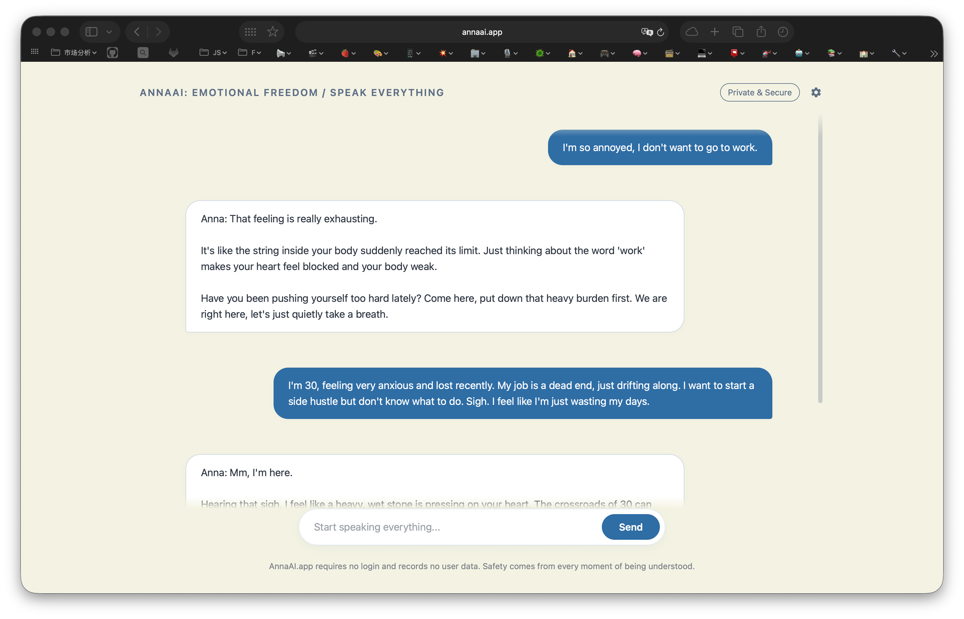Image resolution: width=964 pixels, height=619 pixels.
Task: Click the translate icon in the address bar
Action: (647, 32)
